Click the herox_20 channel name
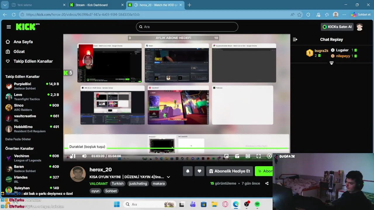Image resolution: width=374 pixels, height=210 pixels. tap(101, 169)
